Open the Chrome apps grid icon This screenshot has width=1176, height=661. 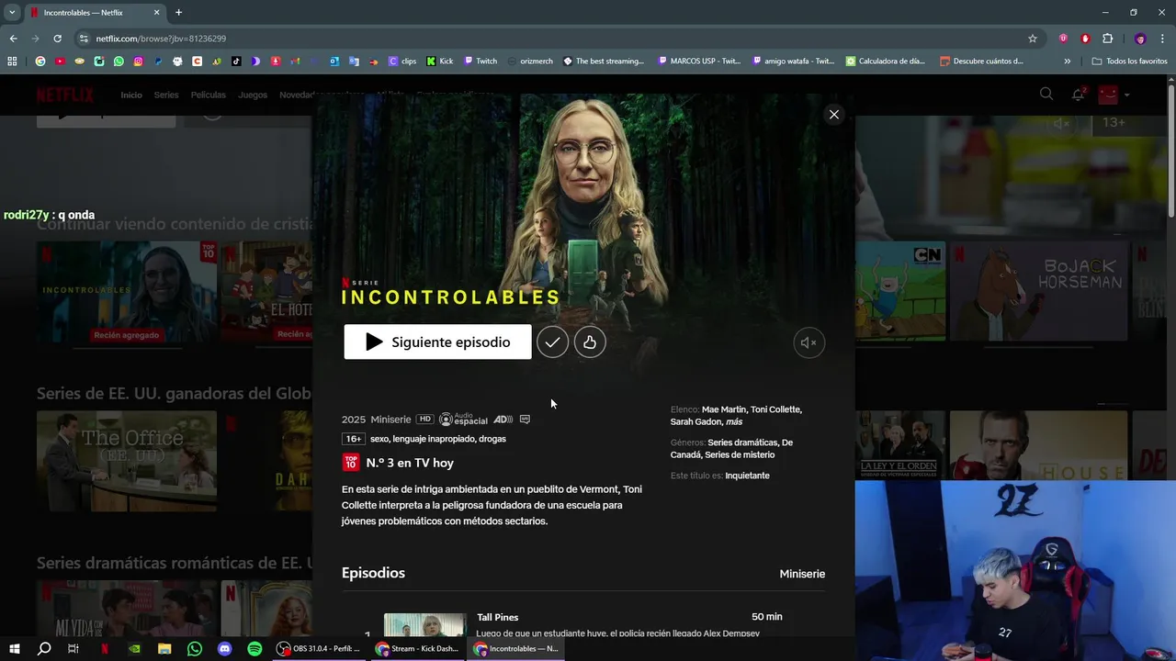12,62
